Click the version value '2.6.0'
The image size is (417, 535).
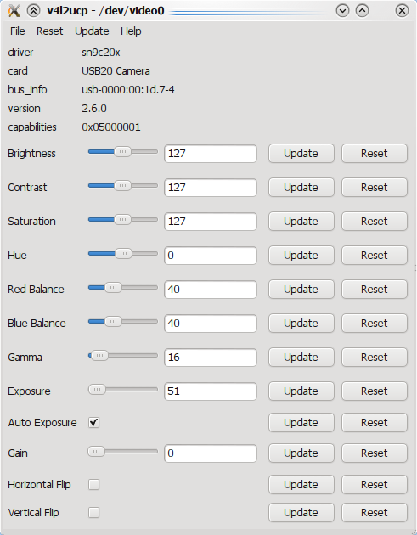click(x=93, y=109)
